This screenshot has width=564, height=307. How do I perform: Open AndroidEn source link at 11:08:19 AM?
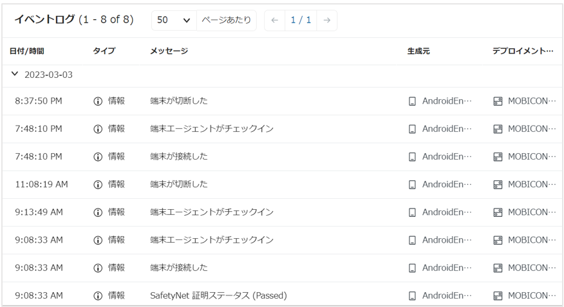(x=446, y=185)
